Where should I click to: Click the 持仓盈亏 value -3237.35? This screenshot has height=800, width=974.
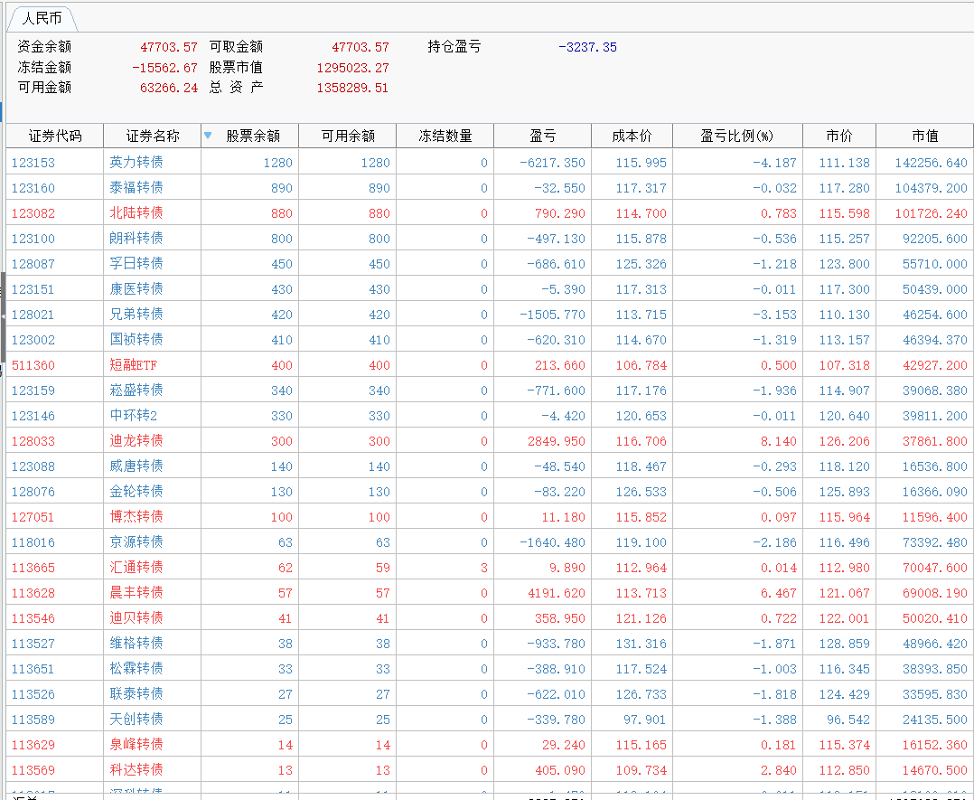(x=587, y=47)
